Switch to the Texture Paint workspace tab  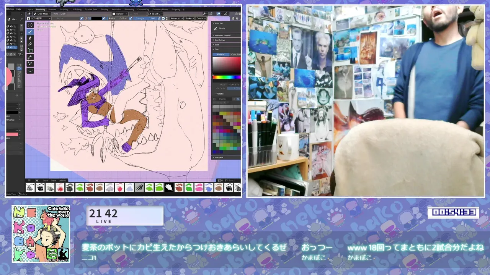click(91, 10)
